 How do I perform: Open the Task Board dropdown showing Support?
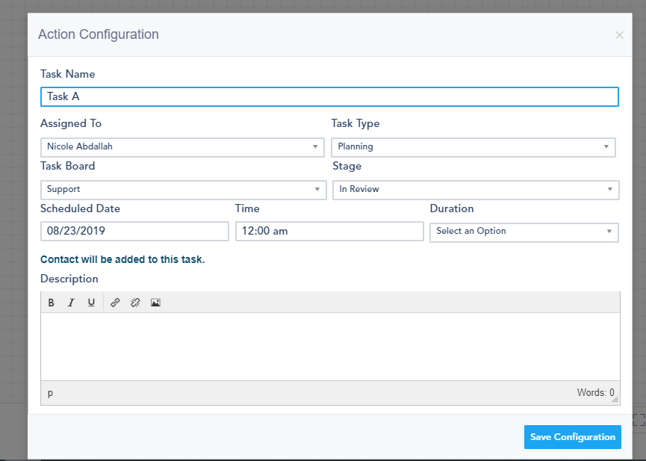[x=182, y=189]
